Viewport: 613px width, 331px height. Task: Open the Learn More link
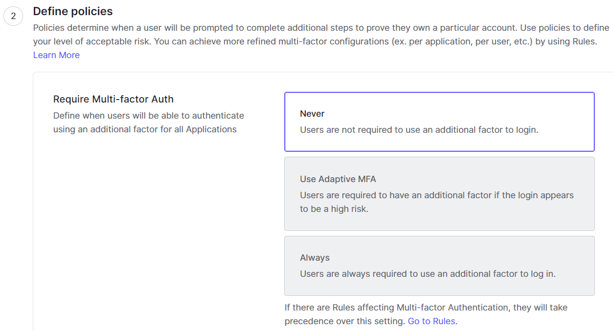point(56,55)
